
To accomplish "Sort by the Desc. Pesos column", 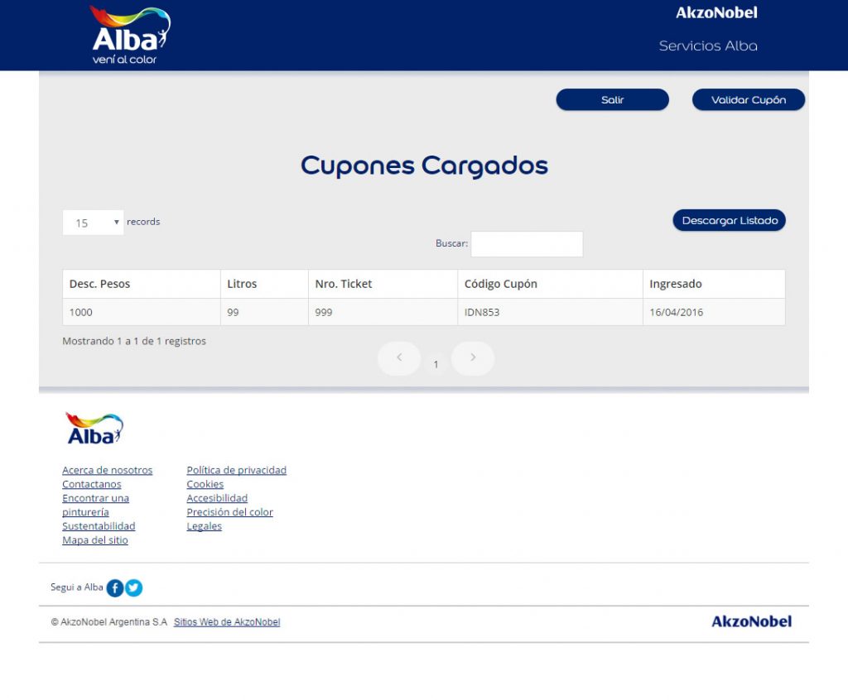I will point(99,283).
